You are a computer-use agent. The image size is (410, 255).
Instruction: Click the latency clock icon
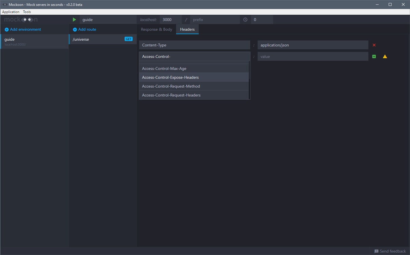pos(245,20)
